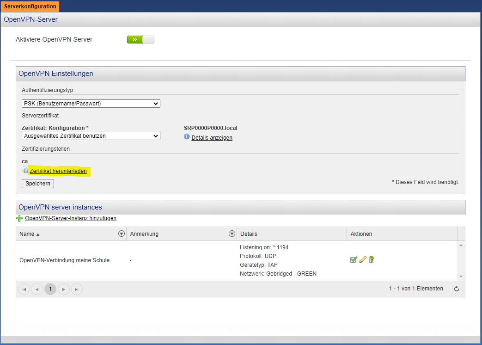Click the Zertifikat herunterladen link
482x345 pixels.
point(58,171)
